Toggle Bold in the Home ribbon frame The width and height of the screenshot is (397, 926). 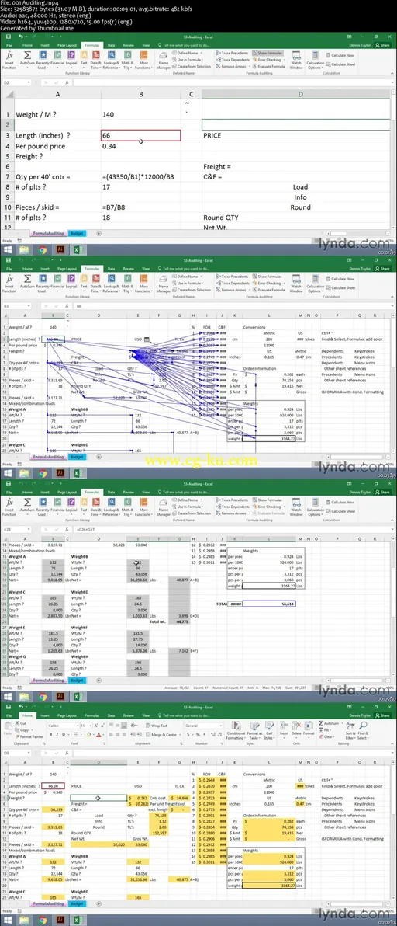[50, 735]
